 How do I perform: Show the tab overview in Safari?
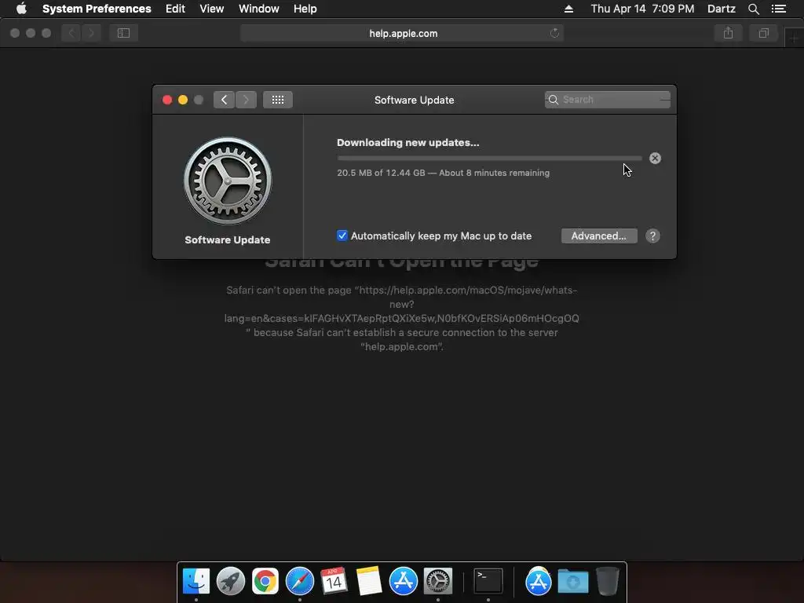(763, 33)
